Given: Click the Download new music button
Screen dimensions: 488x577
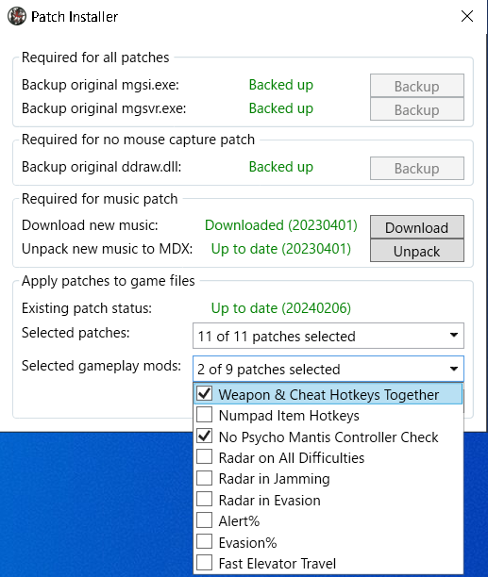Looking at the screenshot, I should point(417,227).
